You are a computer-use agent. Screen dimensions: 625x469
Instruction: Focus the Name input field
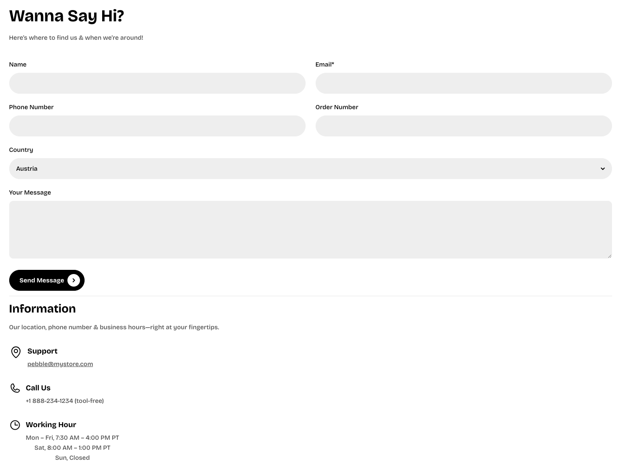pyautogui.click(x=157, y=83)
